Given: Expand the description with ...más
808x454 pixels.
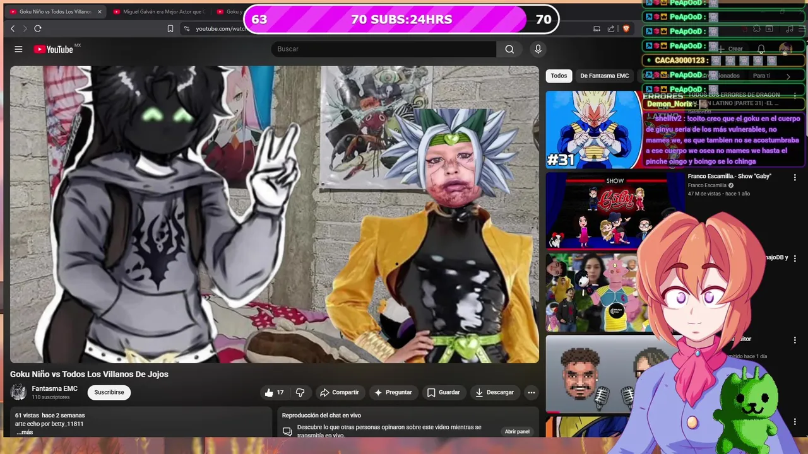Looking at the screenshot, I should pyautogui.click(x=25, y=432).
